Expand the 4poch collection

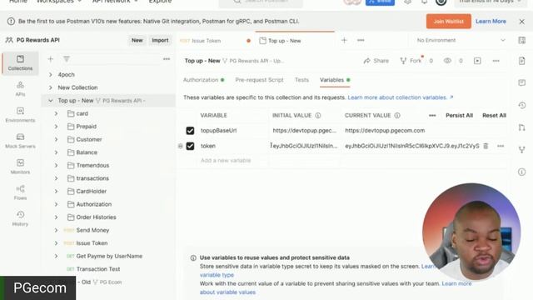coord(50,74)
